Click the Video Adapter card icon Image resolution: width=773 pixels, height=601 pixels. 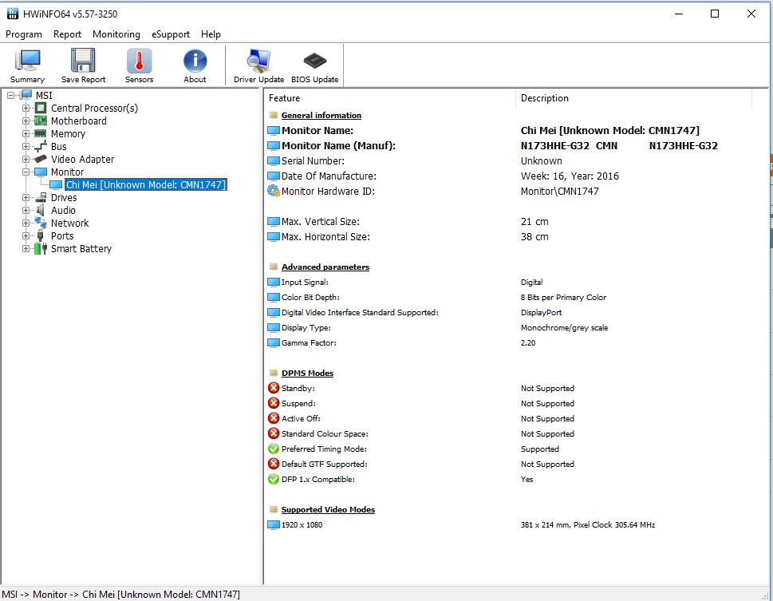tap(41, 159)
